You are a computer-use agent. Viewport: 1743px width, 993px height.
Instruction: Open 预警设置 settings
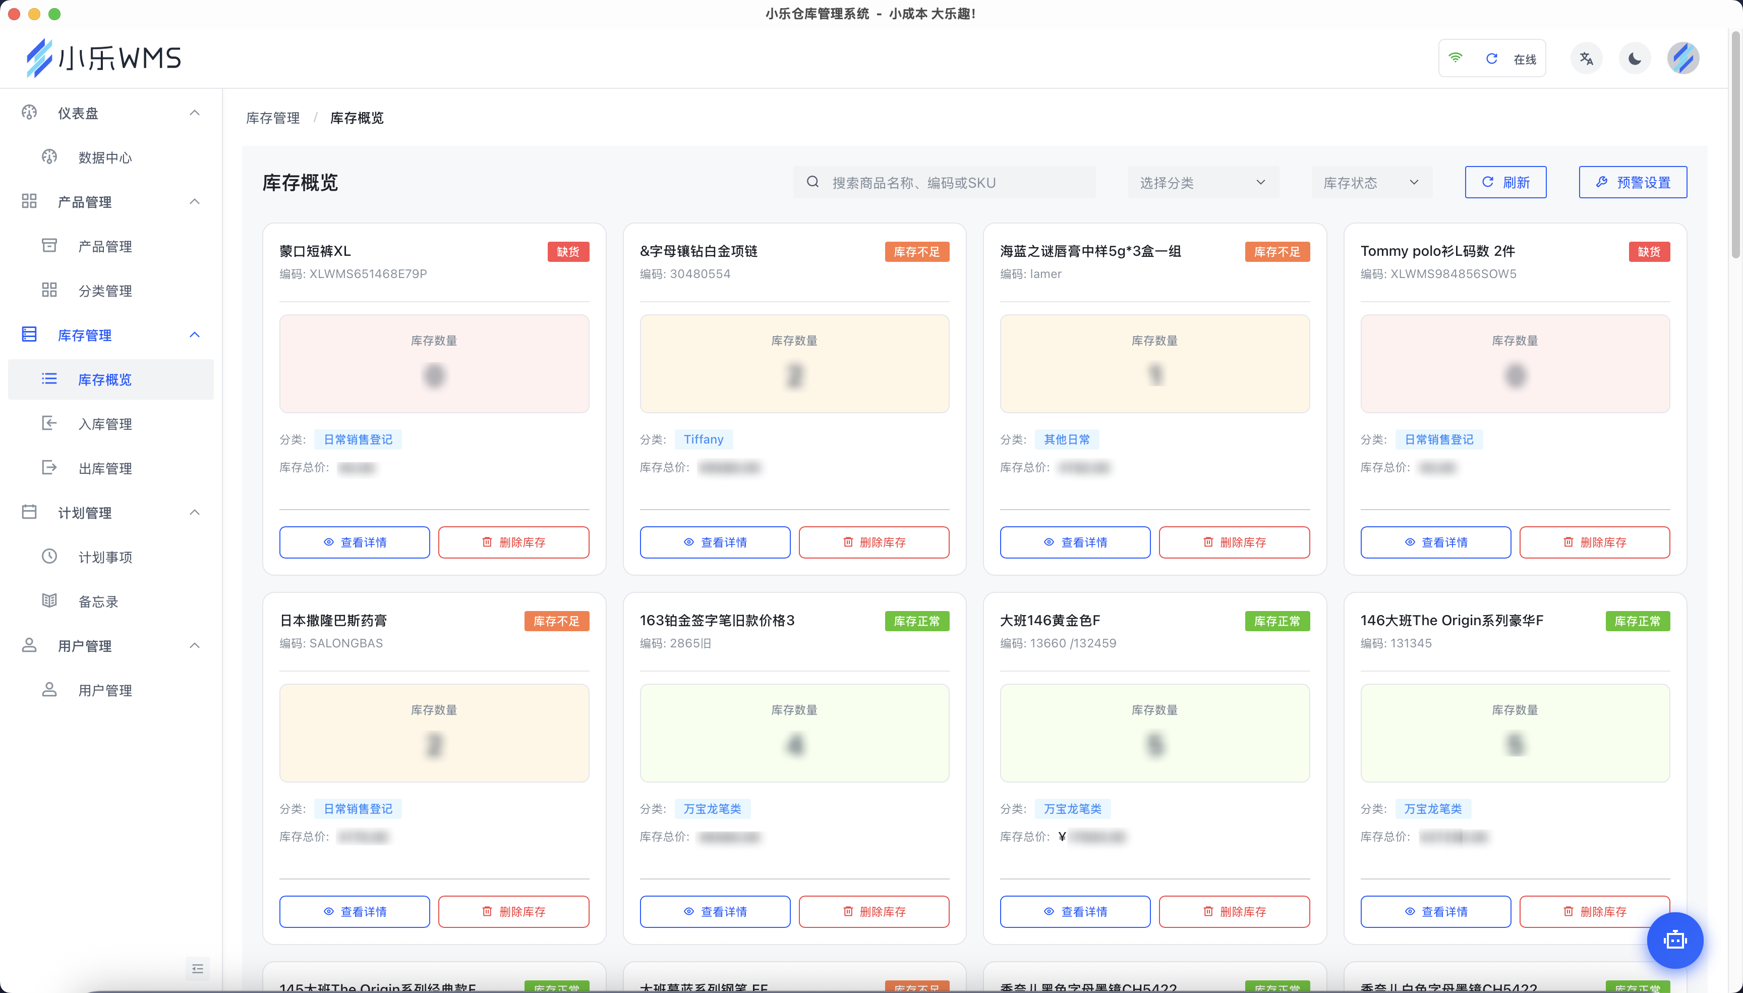click(1633, 182)
